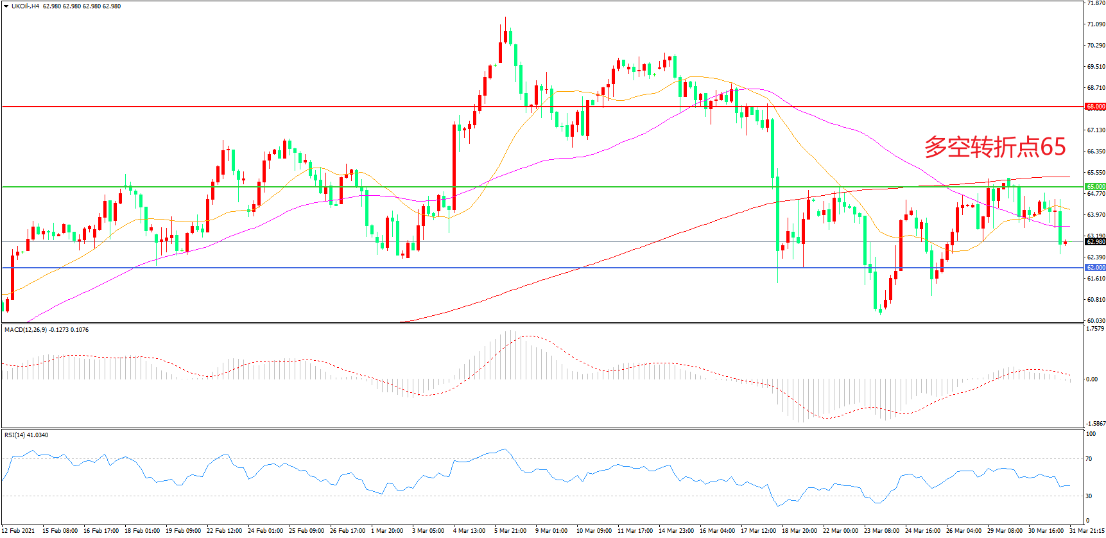Click the MACD 0.00 axis label

click(x=1091, y=379)
